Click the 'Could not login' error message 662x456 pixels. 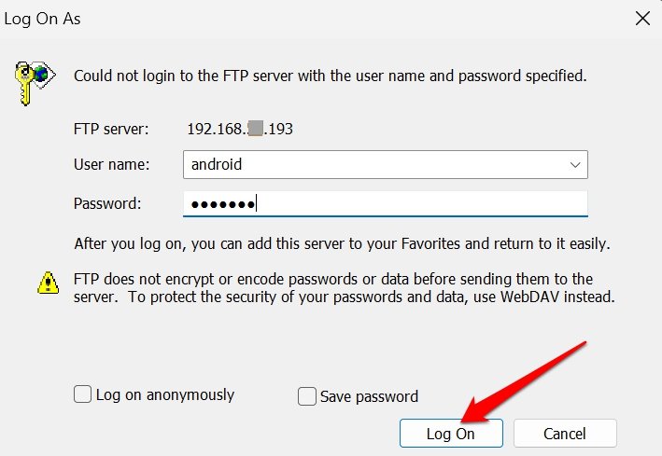point(331,76)
